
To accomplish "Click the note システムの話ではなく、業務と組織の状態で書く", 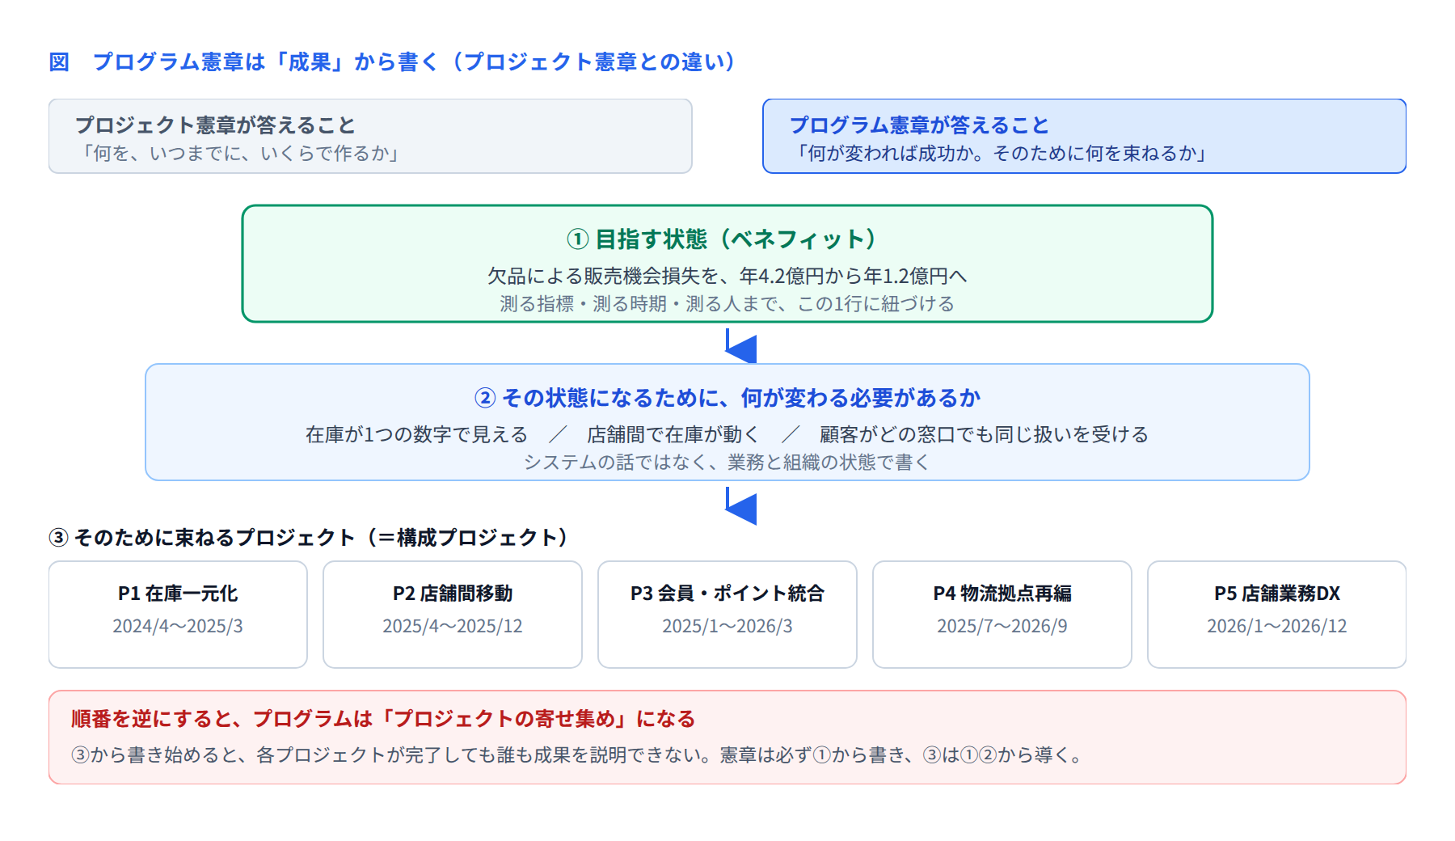I will click(x=727, y=463).
